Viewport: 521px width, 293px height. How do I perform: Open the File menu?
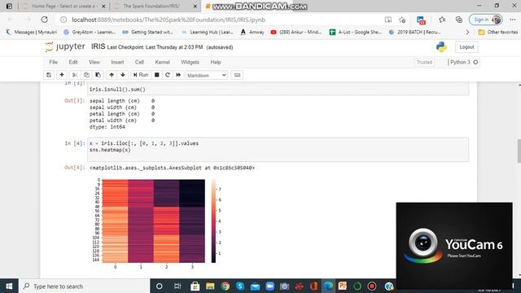click(53, 62)
